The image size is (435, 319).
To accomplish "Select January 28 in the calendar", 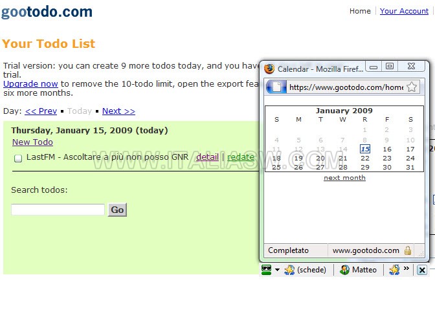I will click(x=343, y=168).
